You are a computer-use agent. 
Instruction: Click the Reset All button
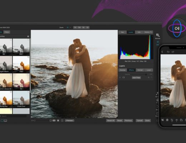[111, 120]
